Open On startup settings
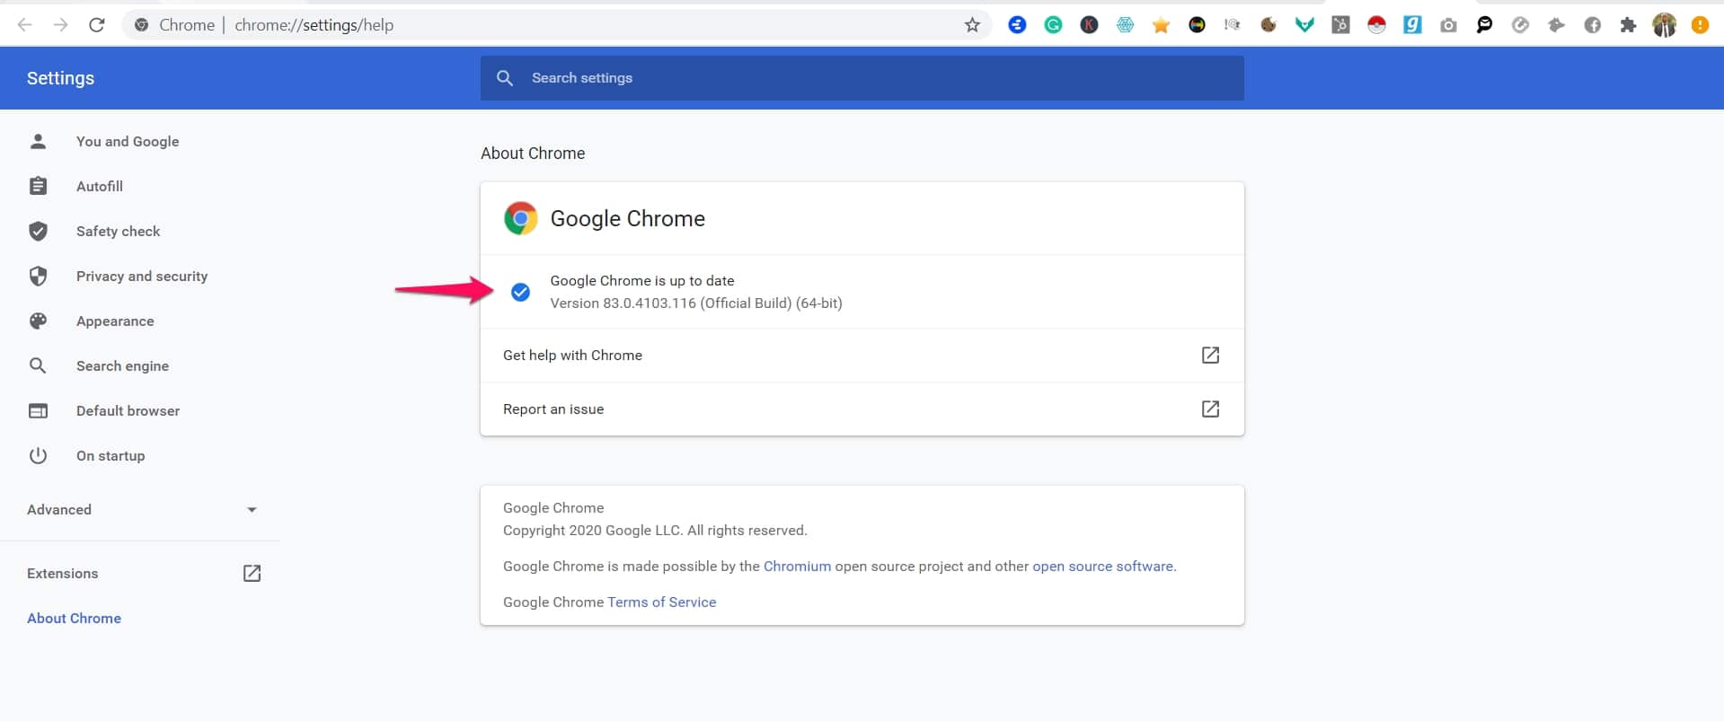Viewport: 1724px width, 721px height. coord(111,456)
